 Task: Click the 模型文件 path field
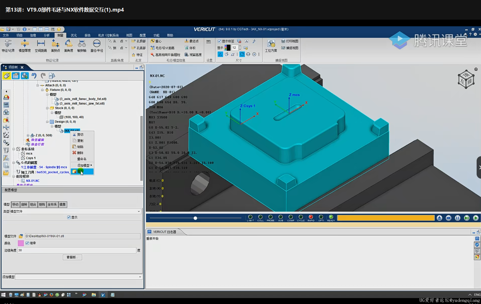[x=82, y=236]
